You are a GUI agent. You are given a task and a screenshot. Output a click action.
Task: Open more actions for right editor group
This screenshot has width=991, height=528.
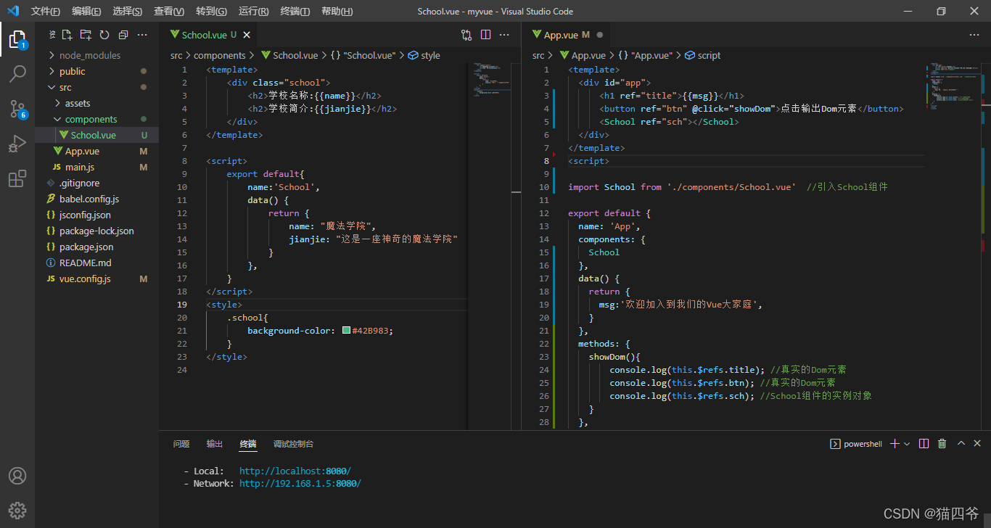[974, 35]
